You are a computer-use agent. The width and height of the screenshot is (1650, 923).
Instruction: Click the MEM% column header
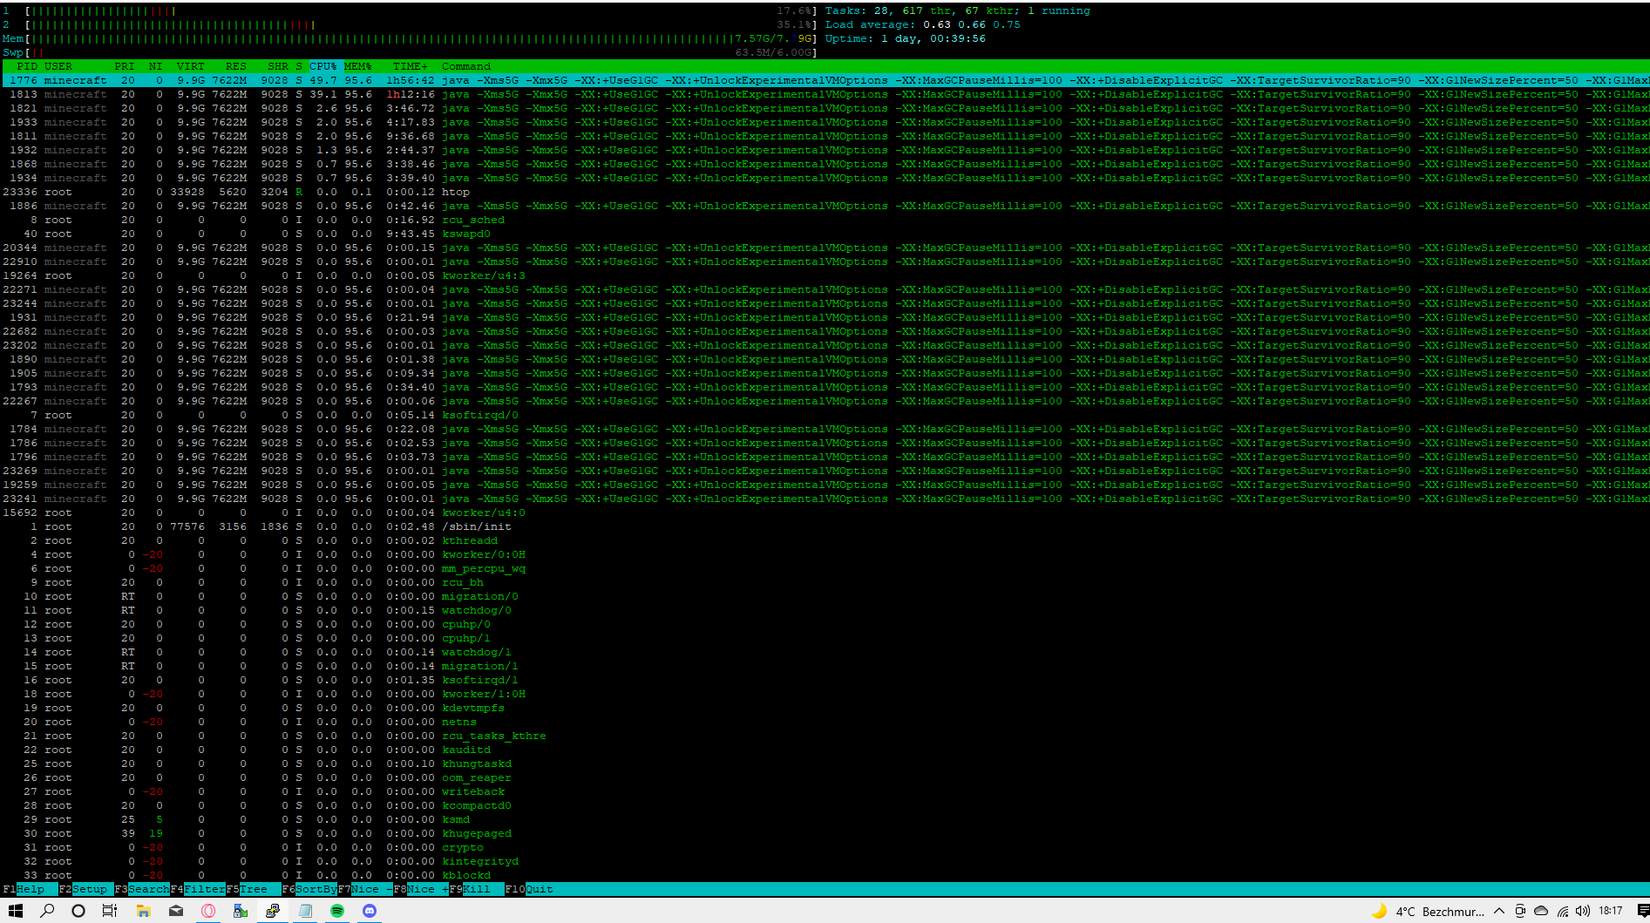[357, 66]
